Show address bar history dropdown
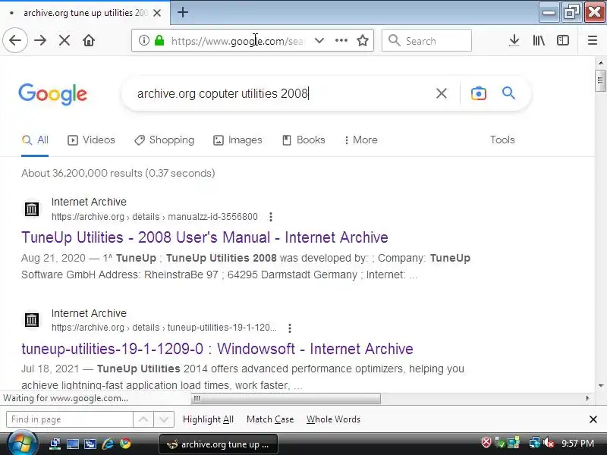Viewport: 607px width, 455px height. click(319, 40)
